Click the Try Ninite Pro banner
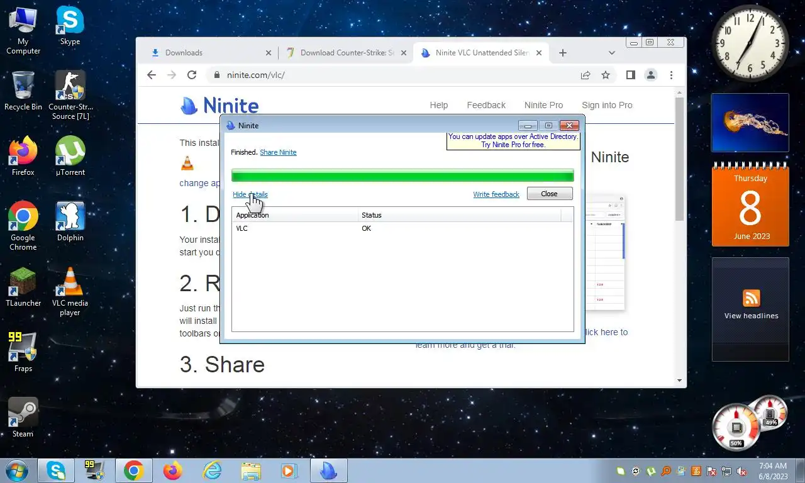 point(513,141)
